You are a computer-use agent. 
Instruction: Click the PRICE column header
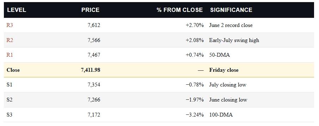click(x=90, y=10)
